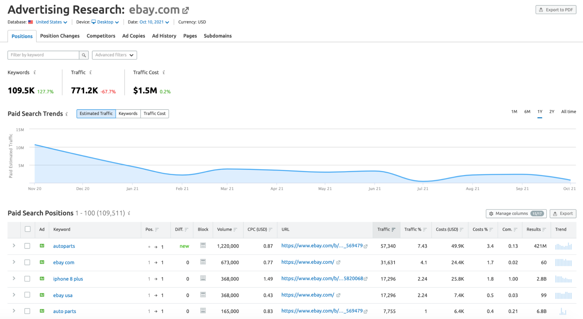Open the auto parts keyword link
Image resolution: width=583 pixels, height=319 pixels.
click(64, 311)
